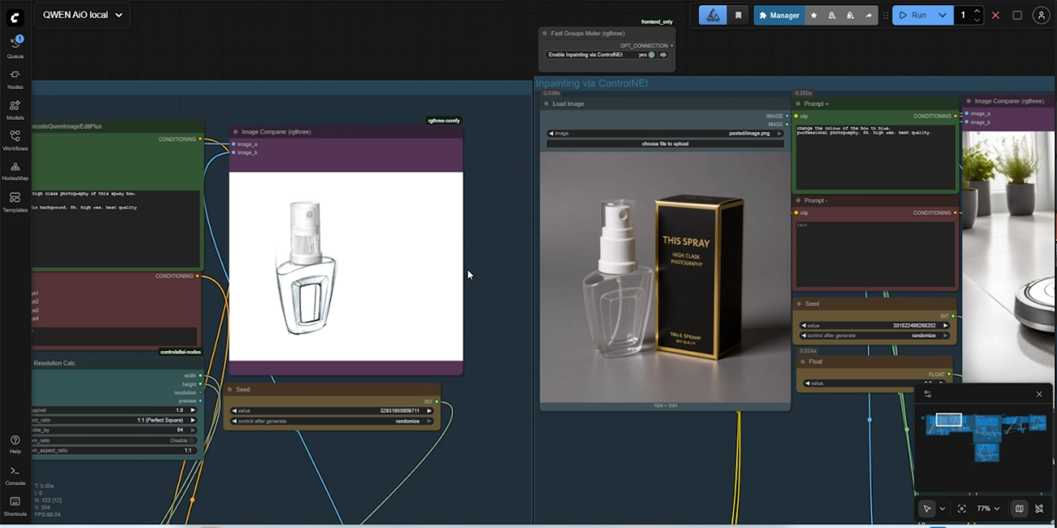
Task: Toggle the minimap map button
Action: point(1019,508)
